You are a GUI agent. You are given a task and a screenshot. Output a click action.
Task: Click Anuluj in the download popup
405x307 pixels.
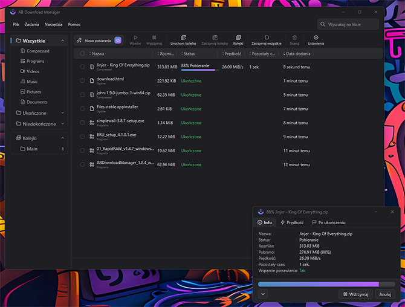(x=385, y=294)
